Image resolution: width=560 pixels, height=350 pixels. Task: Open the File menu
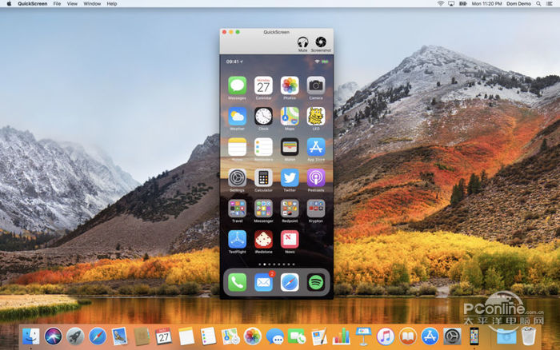click(57, 3)
